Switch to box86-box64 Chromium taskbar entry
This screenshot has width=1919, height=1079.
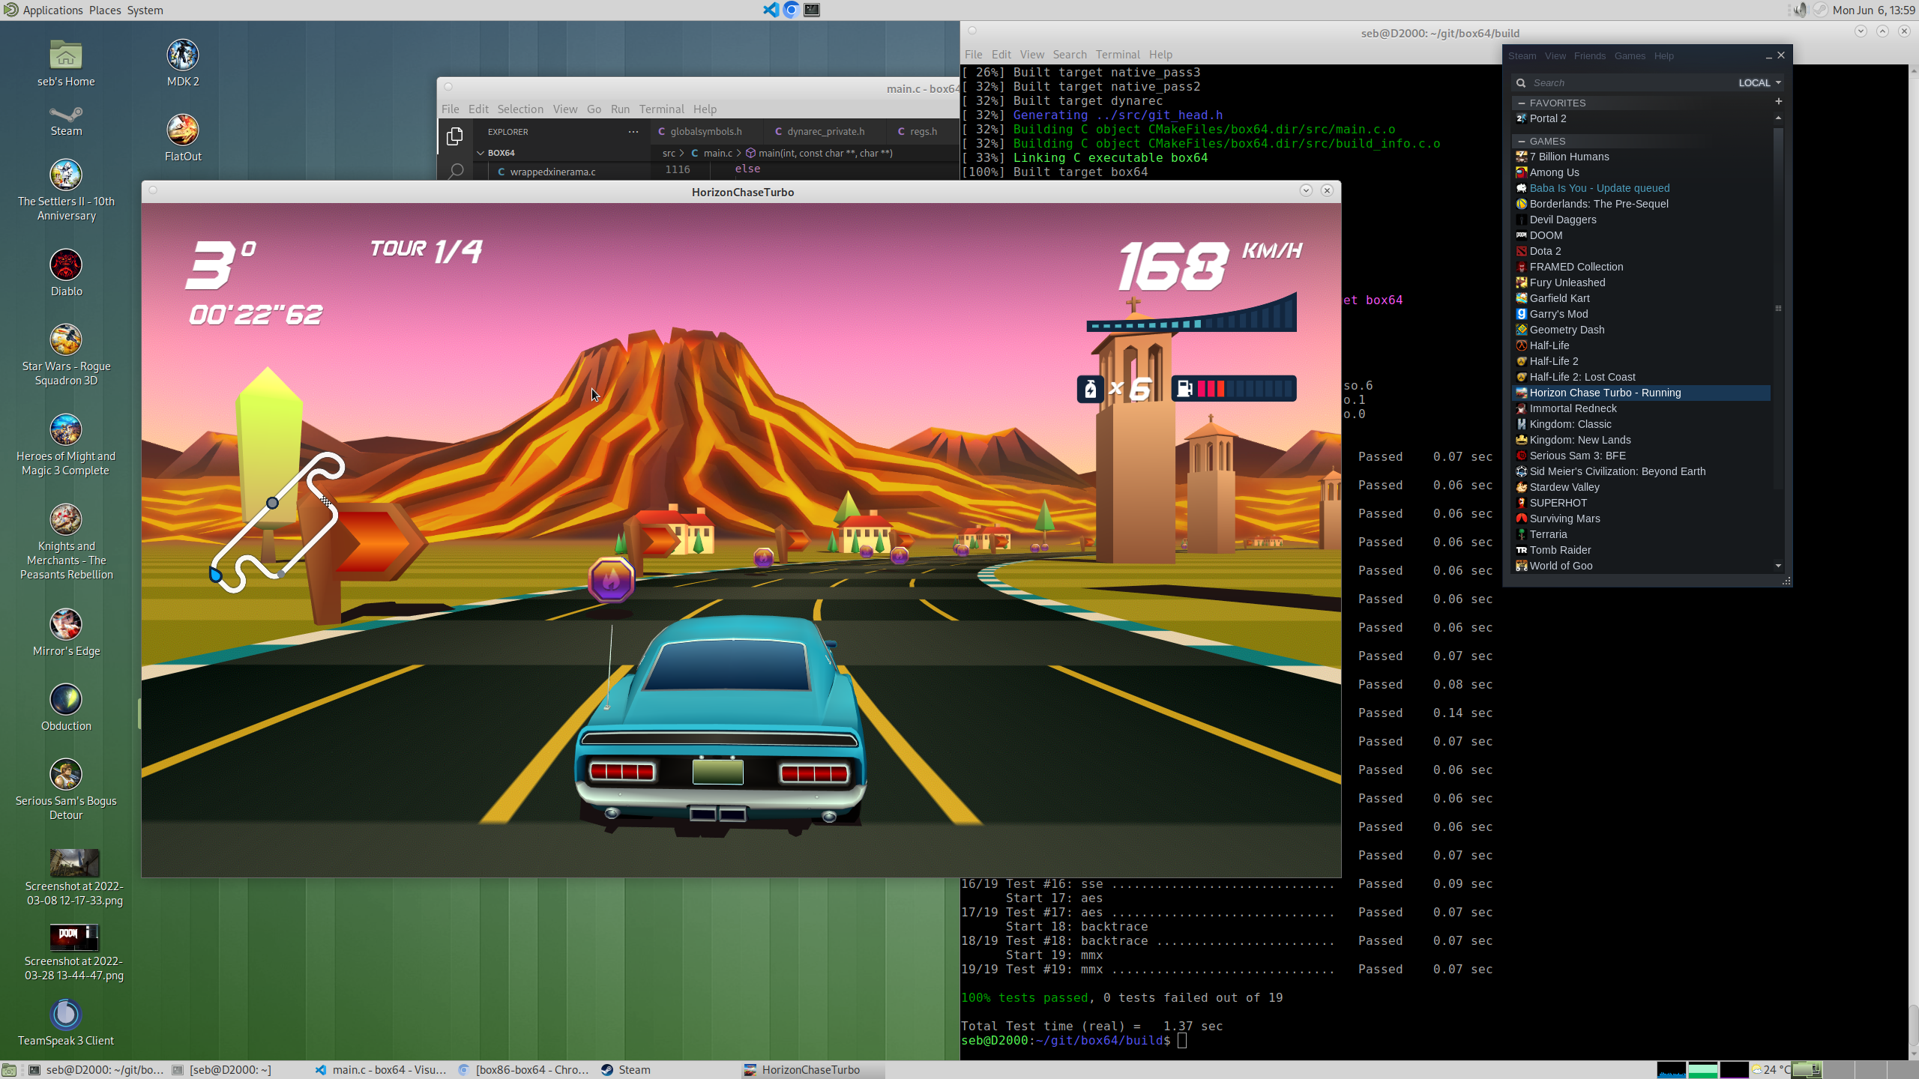pyautogui.click(x=525, y=1070)
